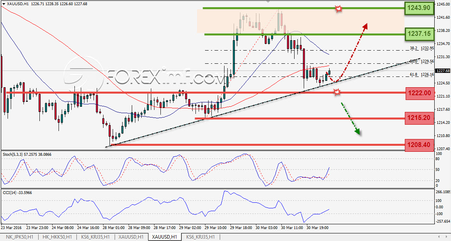Click the CCI(14) -33.5966 indicator label
451x241 pixels.
(18, 193)
